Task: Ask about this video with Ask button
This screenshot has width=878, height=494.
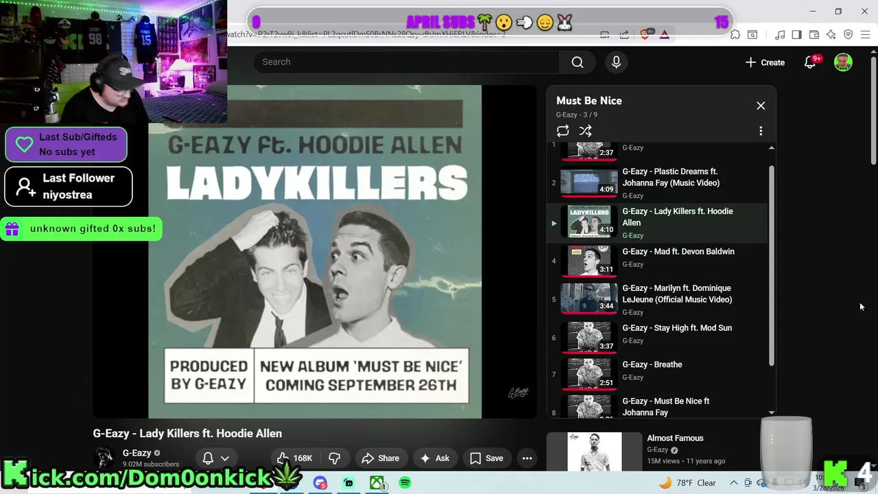Action: click(435, 458)
